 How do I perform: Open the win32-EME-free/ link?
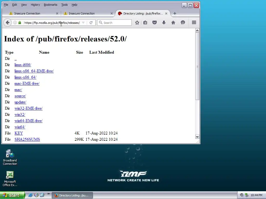(x=29, y=108)
